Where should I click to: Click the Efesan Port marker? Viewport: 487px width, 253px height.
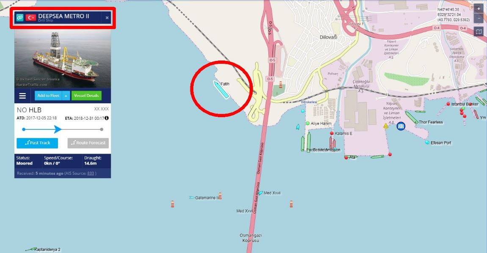(x=427, y=143)
